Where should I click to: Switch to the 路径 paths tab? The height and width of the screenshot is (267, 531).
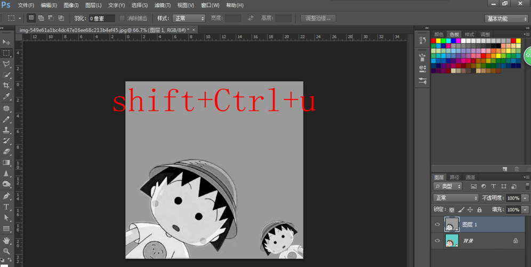(x=454, y=177)
